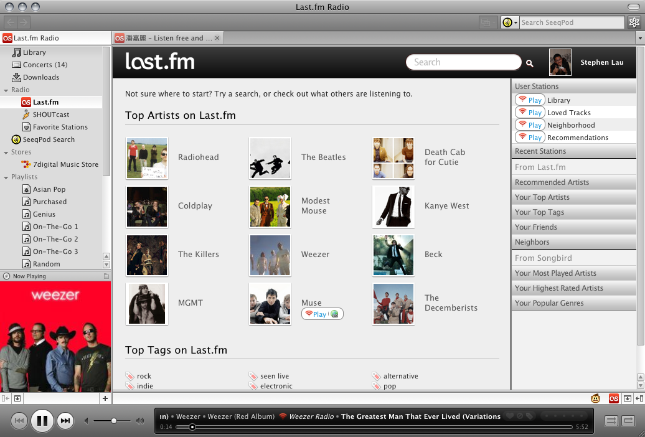
Task: Expand Your Most Played Artists
Action: (x=574, y=273)
